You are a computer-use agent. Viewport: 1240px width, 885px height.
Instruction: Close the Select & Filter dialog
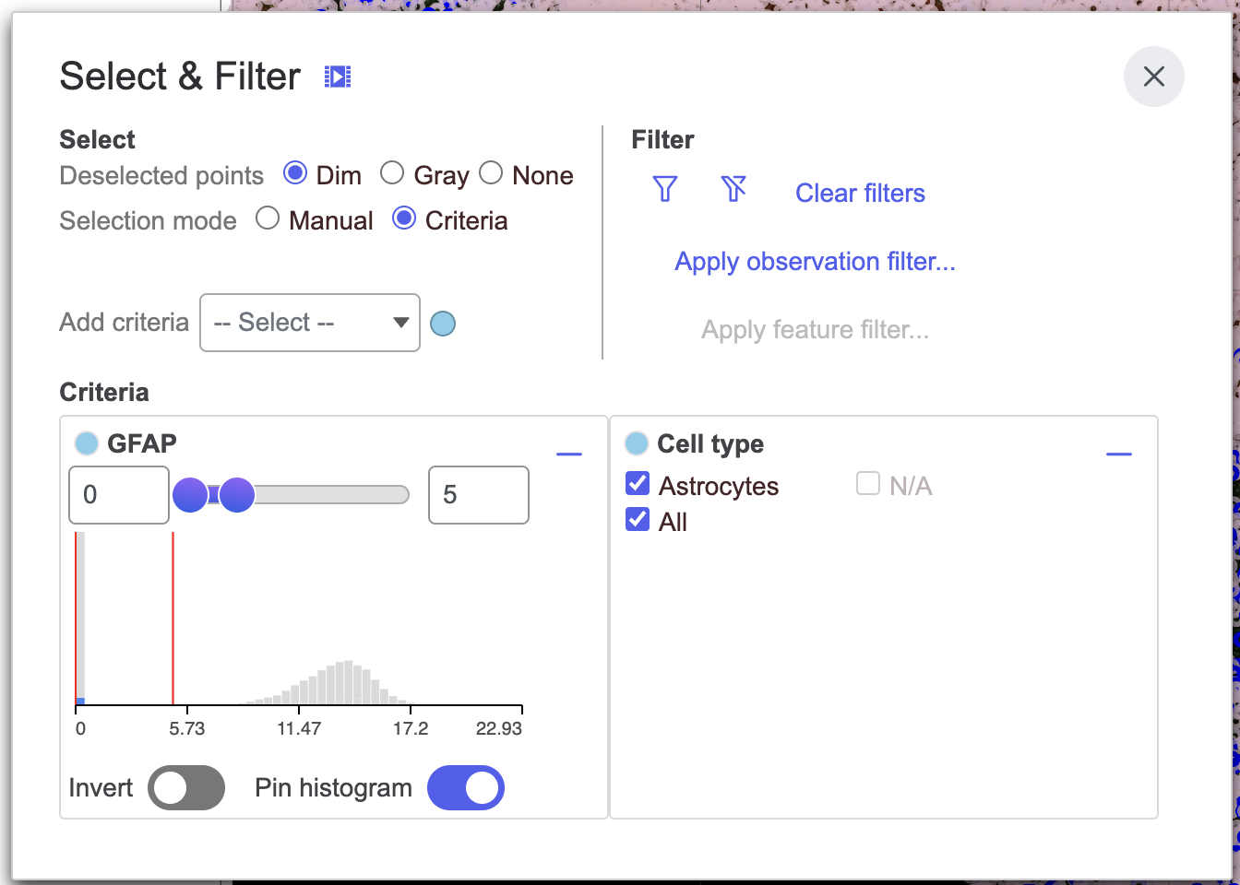[1153, 77]
